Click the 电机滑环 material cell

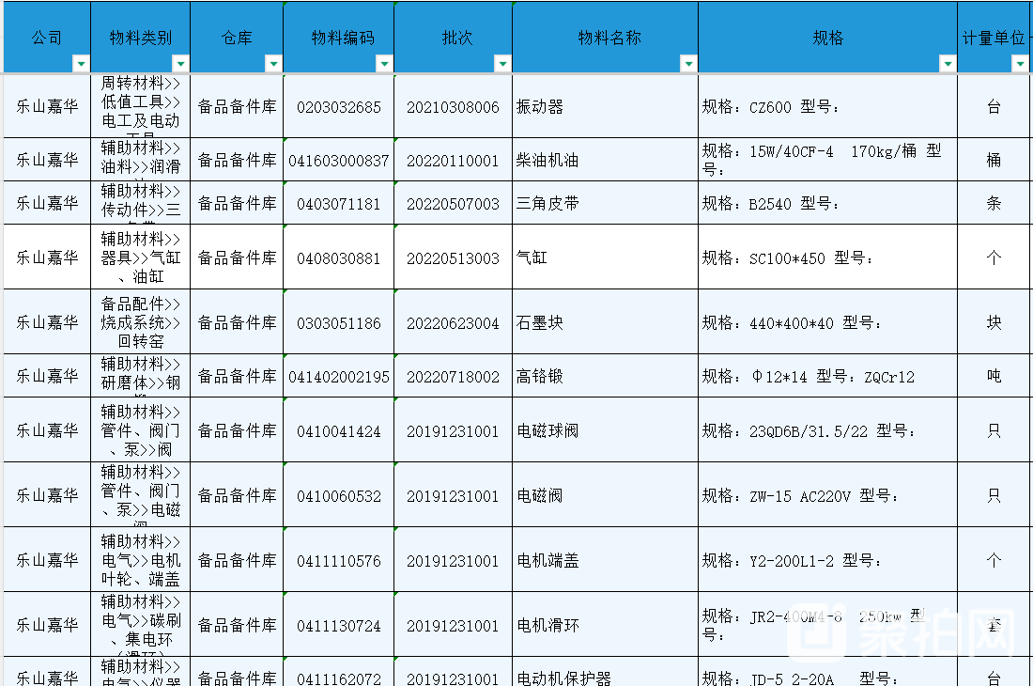point(605,625)
